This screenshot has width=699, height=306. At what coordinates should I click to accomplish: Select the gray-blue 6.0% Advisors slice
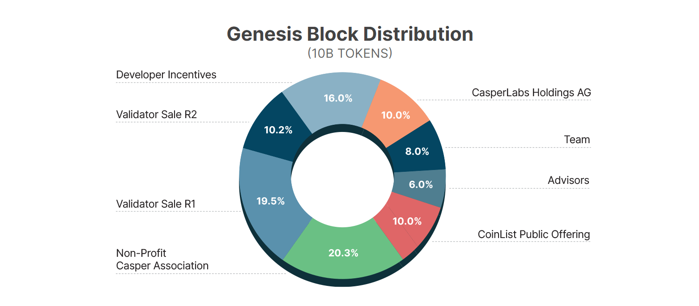pyautogui.click(x=420, y=184)
